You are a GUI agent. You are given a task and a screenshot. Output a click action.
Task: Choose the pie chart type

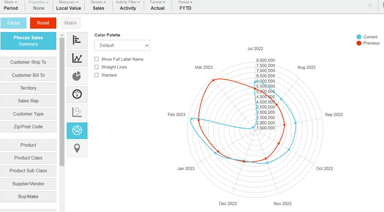click(77, 76)
